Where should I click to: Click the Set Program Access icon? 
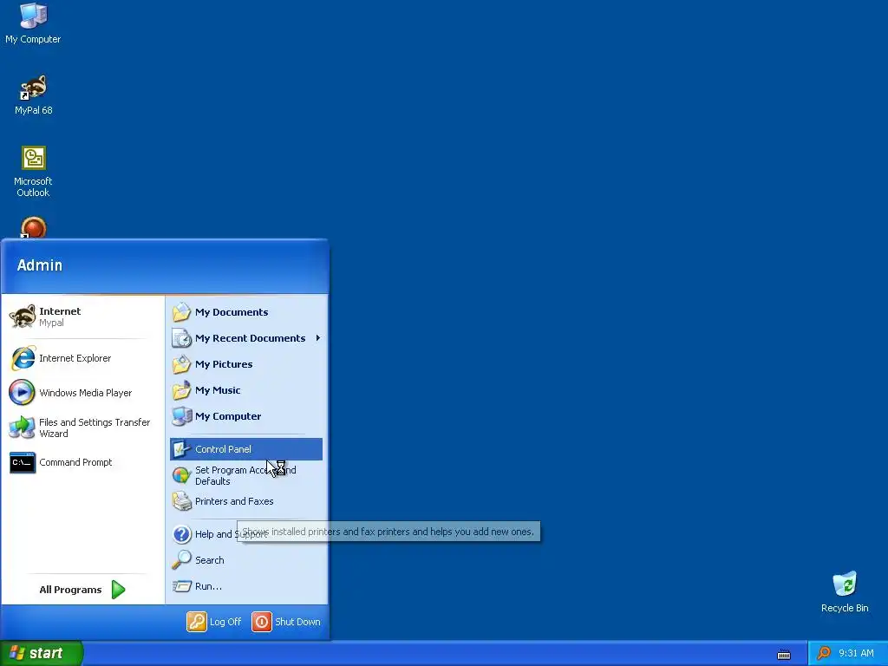[x=181, y=475]
